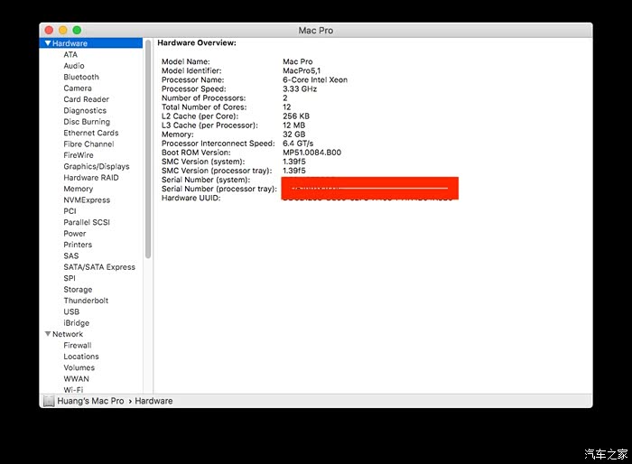632x464 pixels.
Task: Click Huang's Mac Pro in path bar
Action: point(90,401)
